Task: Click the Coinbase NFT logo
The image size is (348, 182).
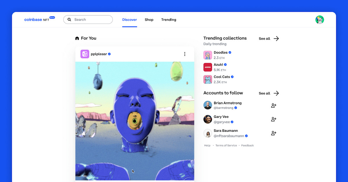Action: (39, 19)
